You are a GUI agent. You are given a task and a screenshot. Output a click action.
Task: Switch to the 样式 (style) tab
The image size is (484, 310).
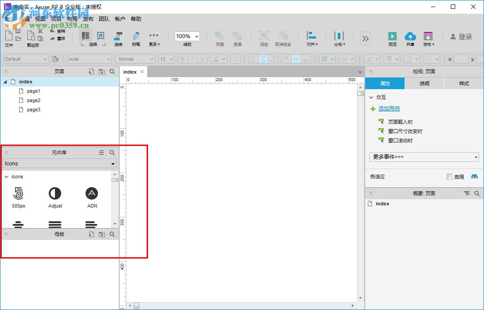pos(464,83)
